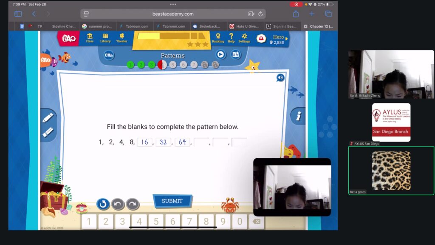Open the CH chapter selector button
Viewport: 435px width, 245px height.
109,55
